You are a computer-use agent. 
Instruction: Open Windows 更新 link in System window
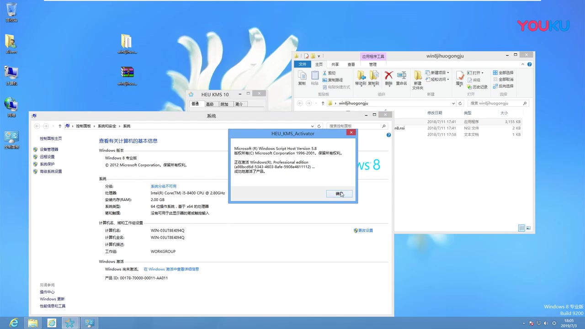tap(52, 299)
